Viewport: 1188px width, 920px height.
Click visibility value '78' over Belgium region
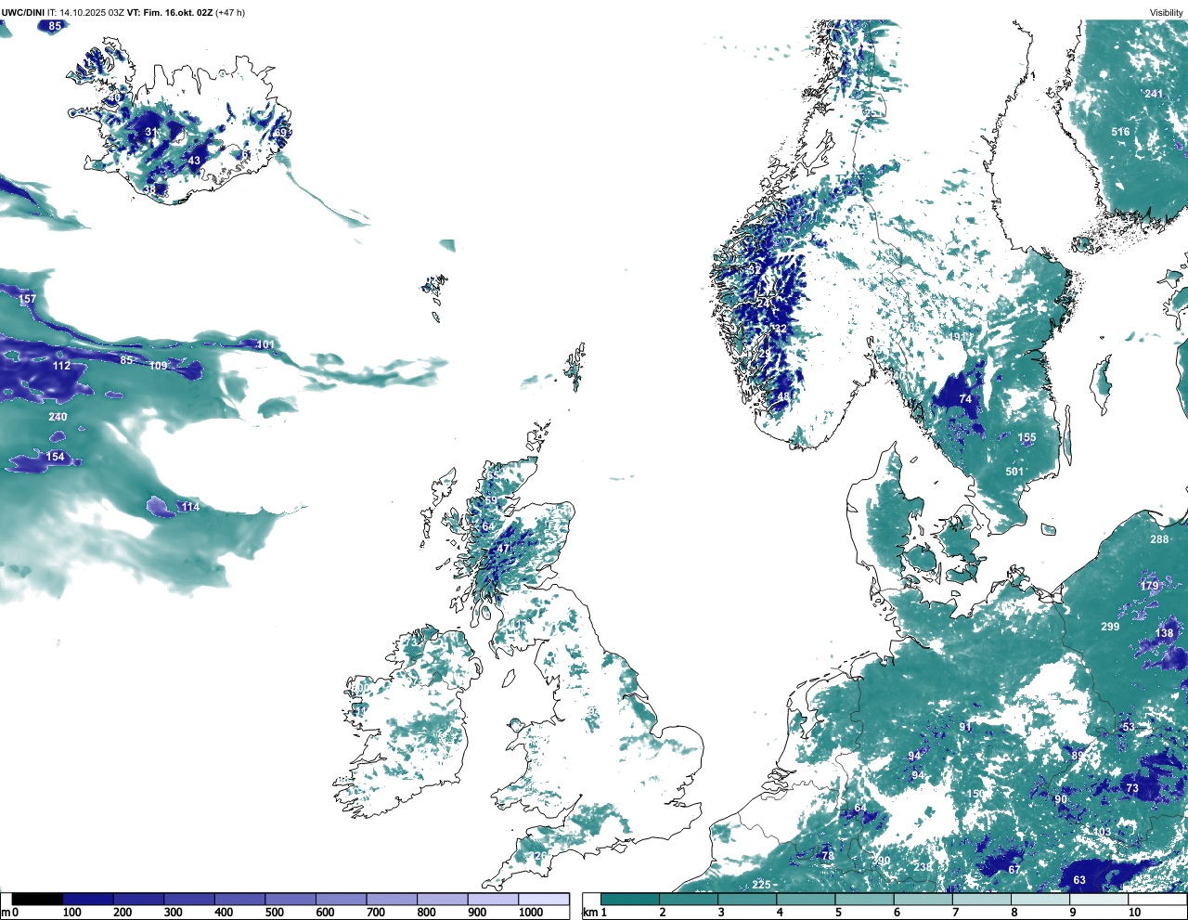[827, 855]
